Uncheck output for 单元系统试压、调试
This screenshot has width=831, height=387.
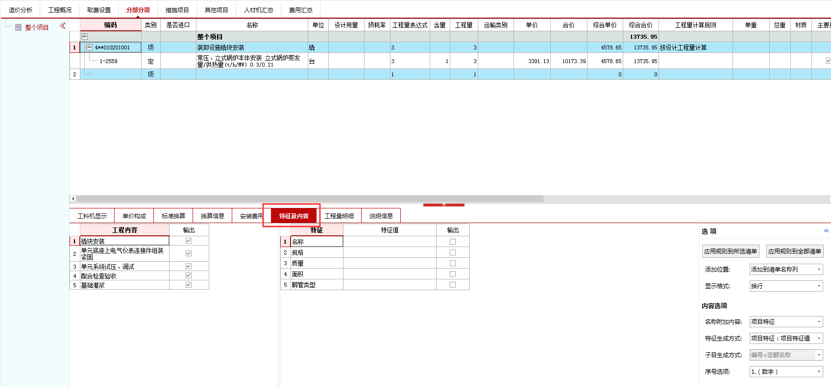(x=189, y=266)
